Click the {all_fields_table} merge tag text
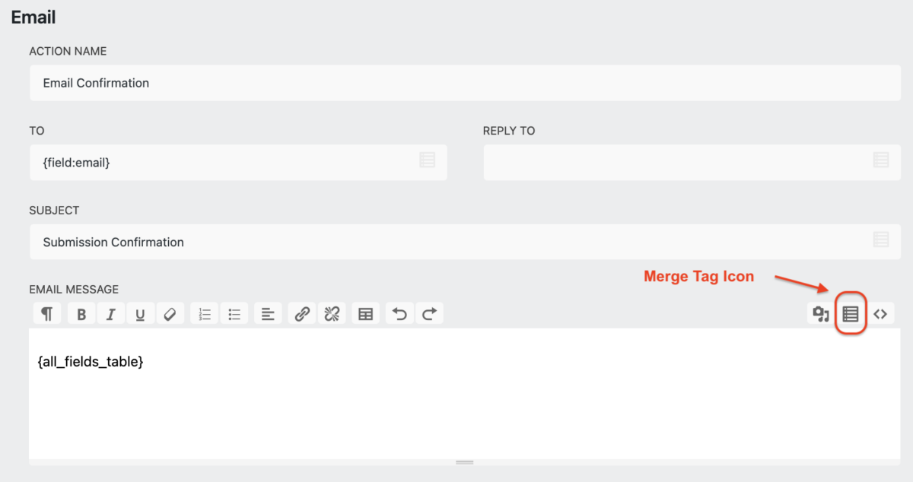This screenshot has height=482, width=913. (x=91, y=362)
